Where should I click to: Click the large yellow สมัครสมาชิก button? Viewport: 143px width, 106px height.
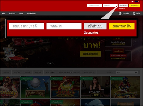[122, 26]
